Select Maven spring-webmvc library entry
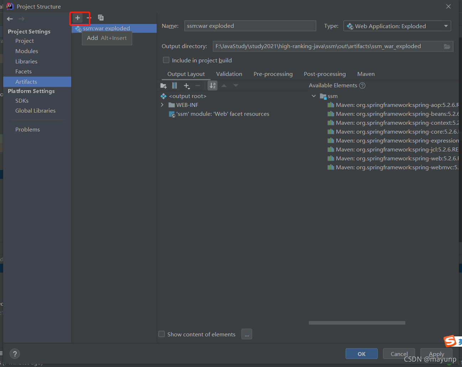The height and width of the screenshot is (367, 462). (393, 167)
